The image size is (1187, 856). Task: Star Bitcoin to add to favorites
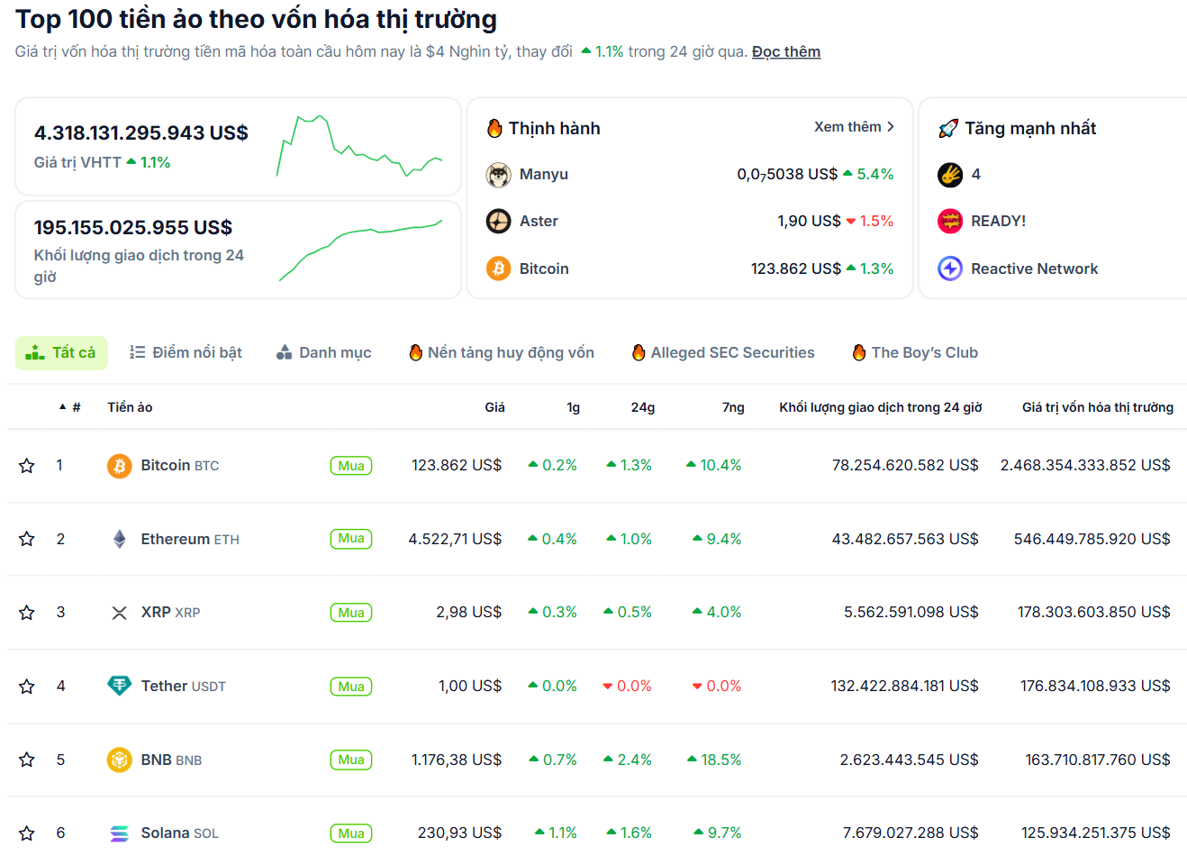(x=26, y=465)
